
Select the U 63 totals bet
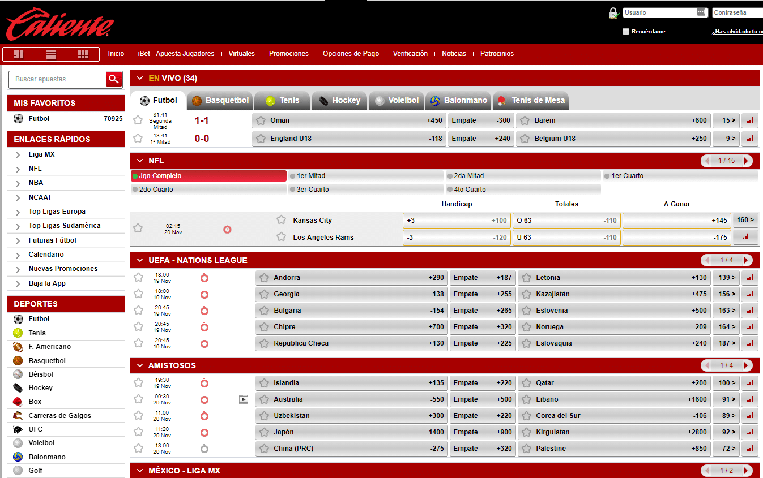click(566, 238)
